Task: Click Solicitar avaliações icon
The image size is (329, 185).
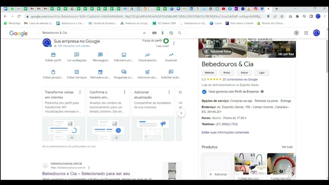Action: pyautogui.click(x=171, y=72)
